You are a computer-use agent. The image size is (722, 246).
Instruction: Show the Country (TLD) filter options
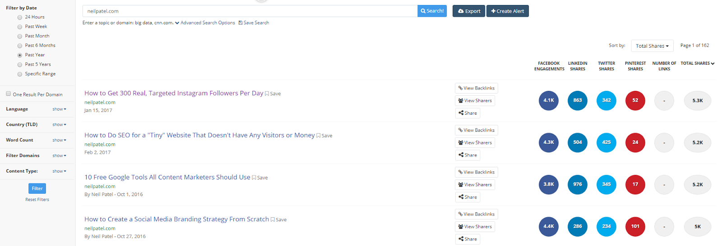click(59, 125)
